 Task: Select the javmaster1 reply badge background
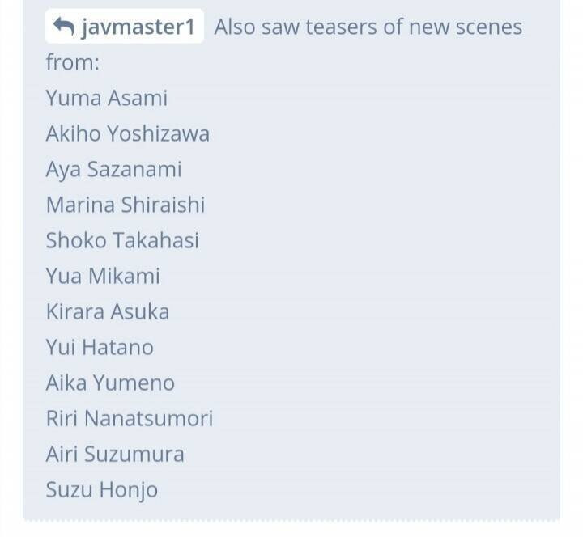(125, 26)
